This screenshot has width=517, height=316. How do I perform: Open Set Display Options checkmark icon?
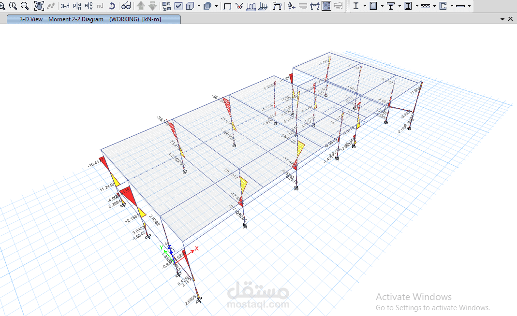click(178, 6)
